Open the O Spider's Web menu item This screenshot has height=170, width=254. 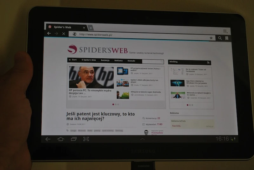click(89, 60)
